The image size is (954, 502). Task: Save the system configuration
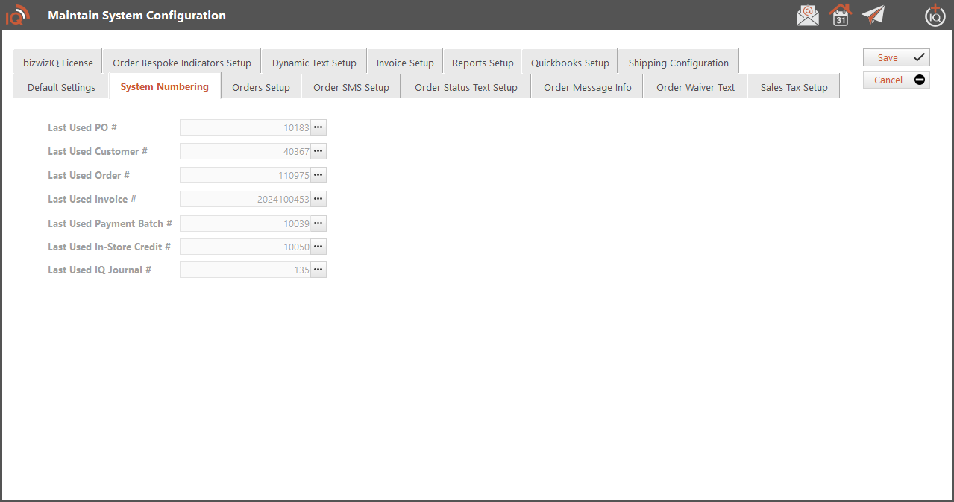(x=896, y=57)
